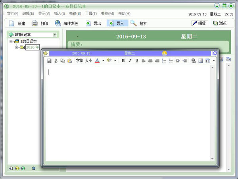Image resolution: width=238 pixels, height=179 pixels.
Task: Toggle underline formatting
Action: tap(136, 61)
